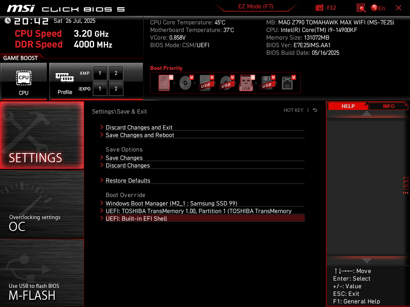
Task: Click the back arrow next to HOT KEY
Action: tap(315, 110)
